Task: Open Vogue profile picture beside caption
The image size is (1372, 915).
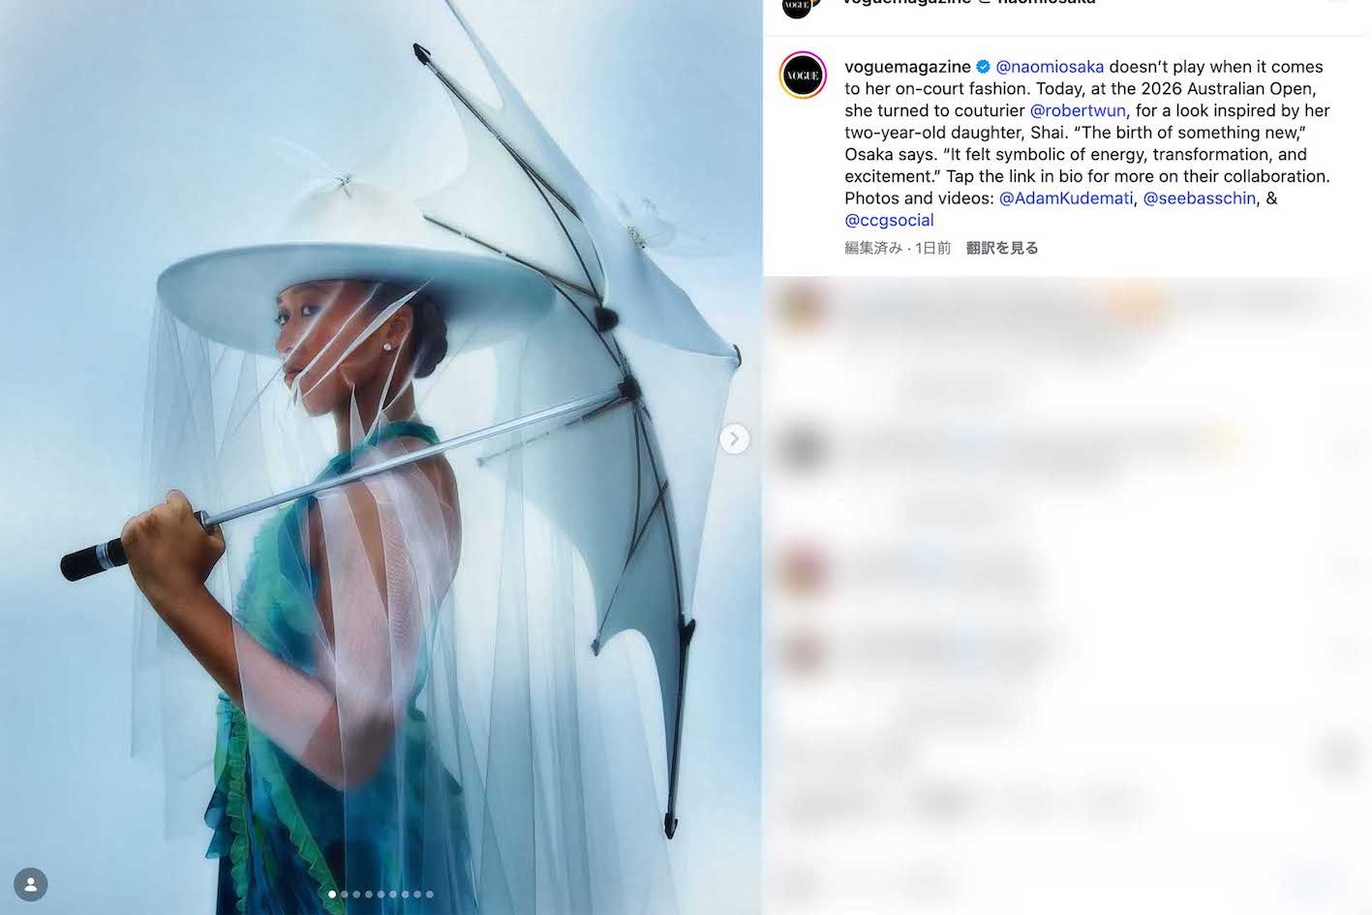Action: pos(803,76)
